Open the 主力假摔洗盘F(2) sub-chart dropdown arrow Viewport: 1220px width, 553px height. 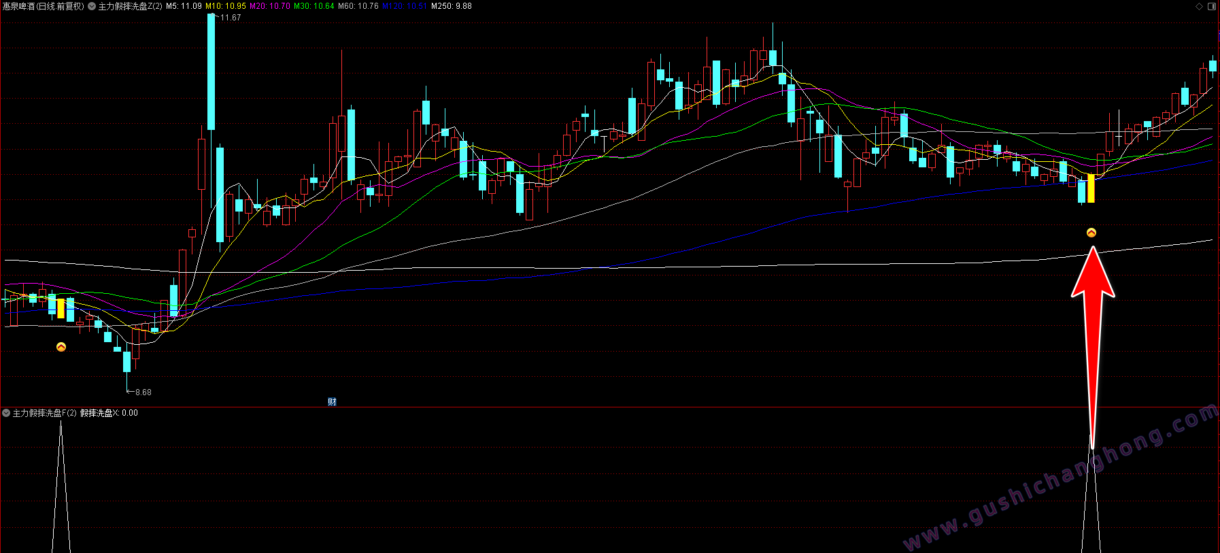[6, 413]
